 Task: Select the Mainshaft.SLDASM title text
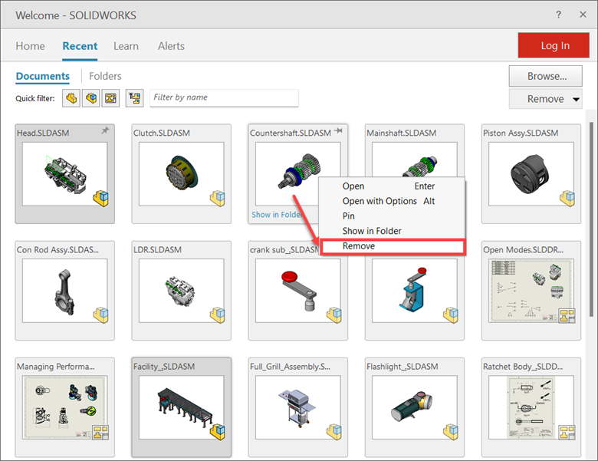pos(401,133)
